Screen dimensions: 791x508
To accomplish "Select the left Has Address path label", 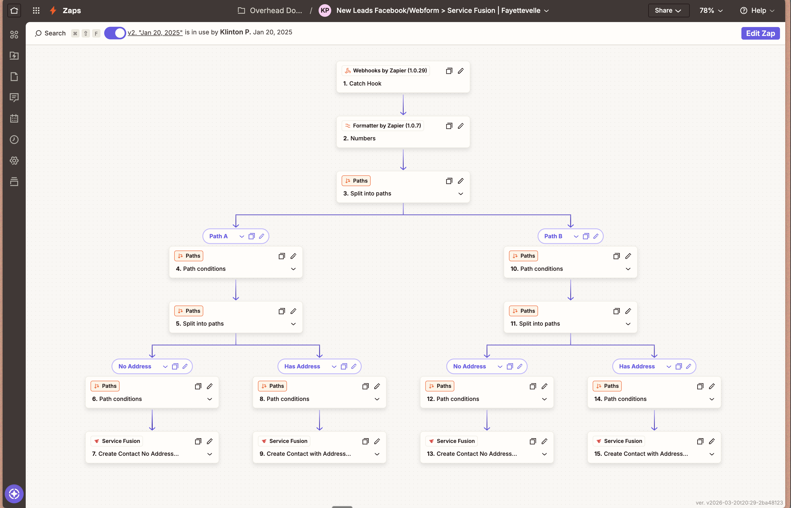I will (302, 367).
